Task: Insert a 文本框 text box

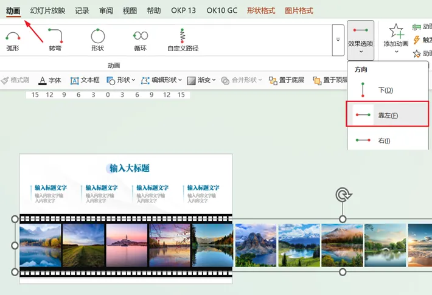Action: click(x=85, y=80)
